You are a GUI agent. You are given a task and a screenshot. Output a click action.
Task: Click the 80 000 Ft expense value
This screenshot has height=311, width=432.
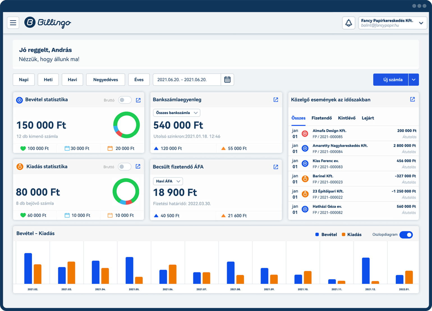pos(38,192)
